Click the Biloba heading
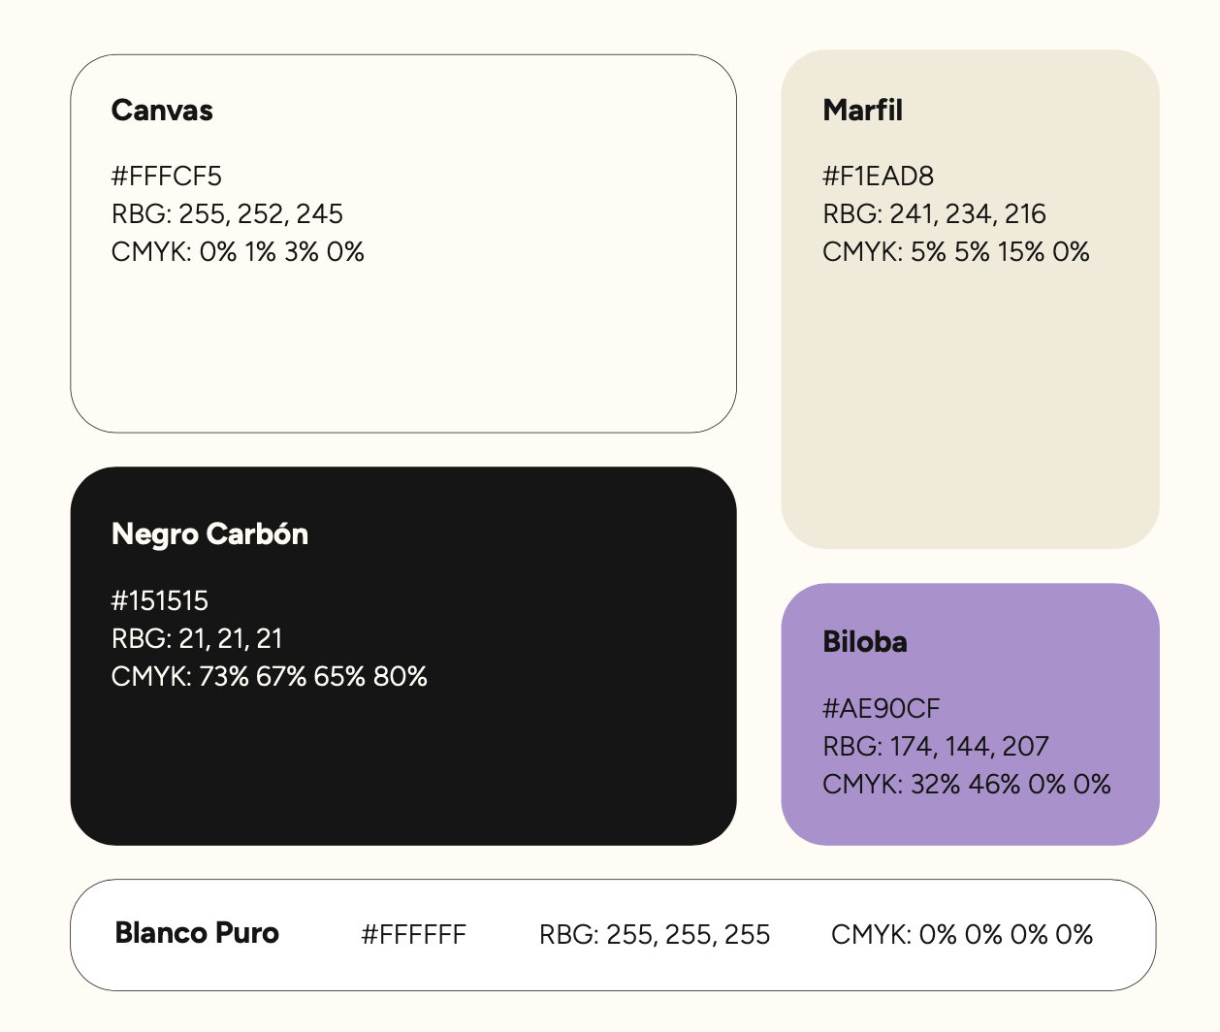The height and width of the screenshot is (1032, 1220). click(865, 642)
